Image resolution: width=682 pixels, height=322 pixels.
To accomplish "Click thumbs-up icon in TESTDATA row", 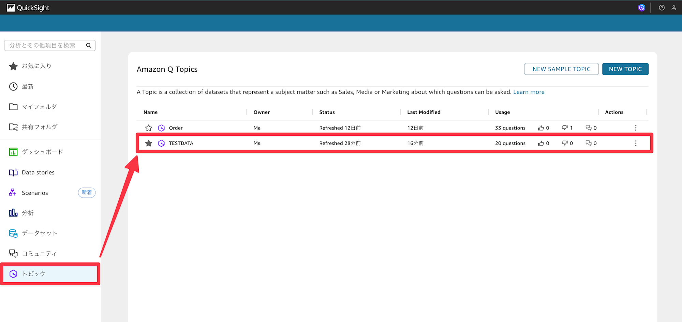I will tap(541, 143).
